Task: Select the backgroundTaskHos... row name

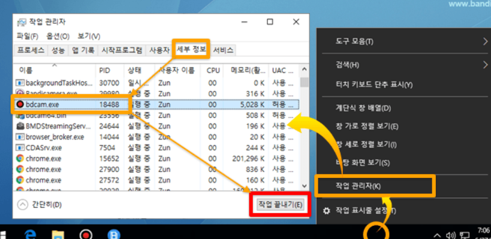Action: point(59,83)
